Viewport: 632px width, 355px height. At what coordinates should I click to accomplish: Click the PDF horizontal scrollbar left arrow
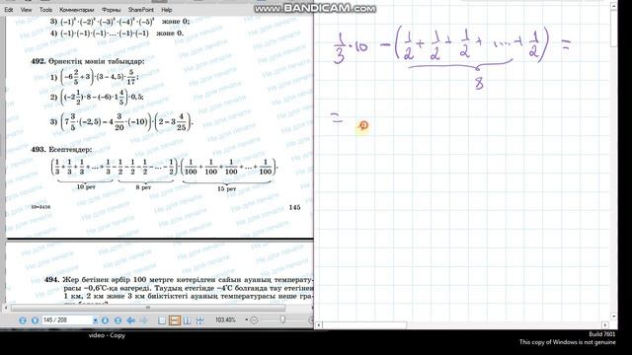click(x=6, y=308)
